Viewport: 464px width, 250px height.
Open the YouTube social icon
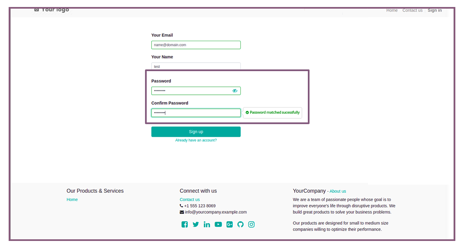tap(218, 224)
